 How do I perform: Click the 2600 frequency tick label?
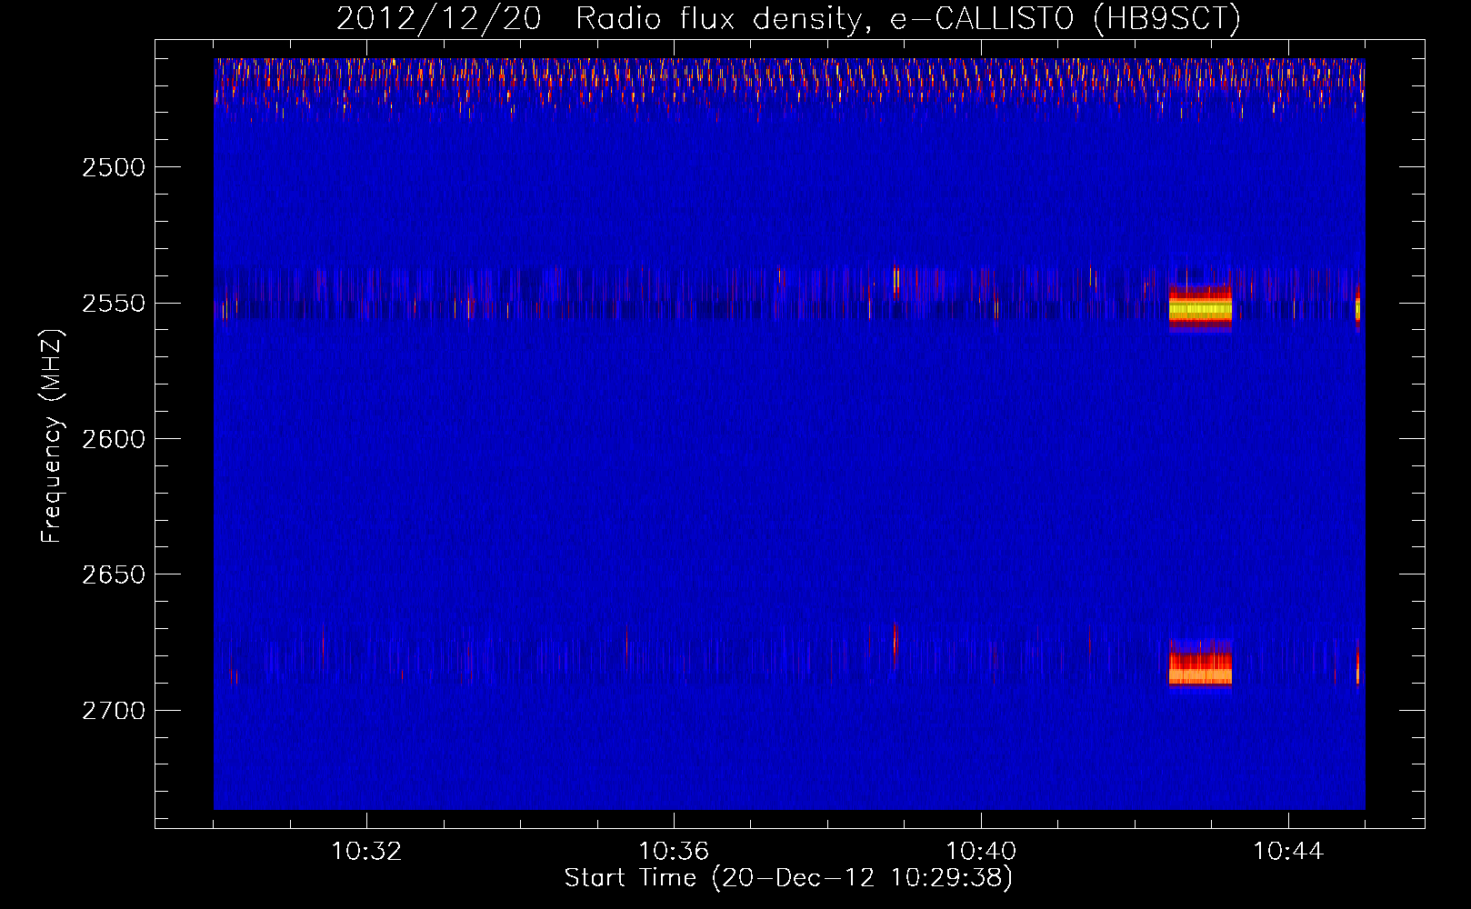(x=114, y=439)
